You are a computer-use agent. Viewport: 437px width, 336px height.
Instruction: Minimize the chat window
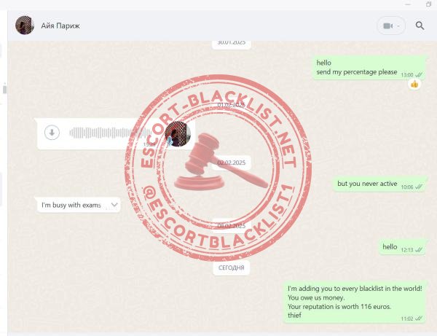408,4
